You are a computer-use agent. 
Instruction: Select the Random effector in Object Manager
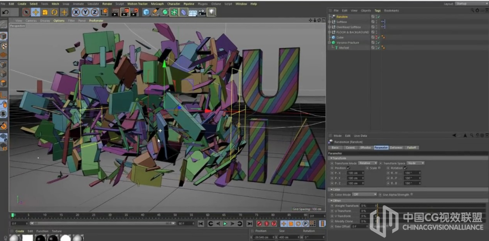pyautogui.click(x=342, y=17)
